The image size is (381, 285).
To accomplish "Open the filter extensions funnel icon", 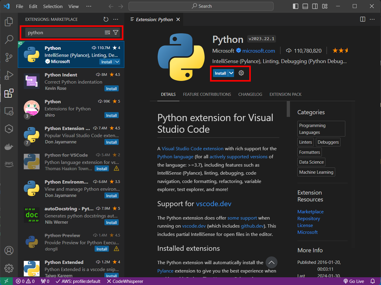I will (116, 32).
